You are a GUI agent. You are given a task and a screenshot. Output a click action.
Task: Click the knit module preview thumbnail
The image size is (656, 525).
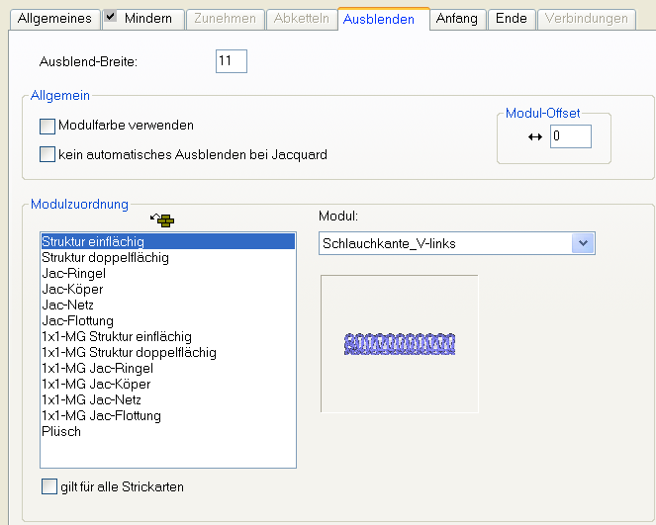pos(399,343)
